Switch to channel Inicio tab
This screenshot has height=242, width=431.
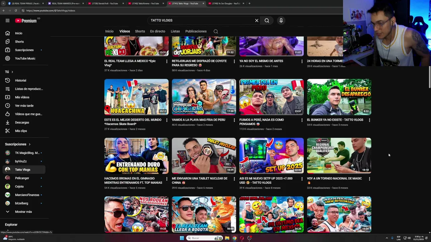click(x=109, y=31)
